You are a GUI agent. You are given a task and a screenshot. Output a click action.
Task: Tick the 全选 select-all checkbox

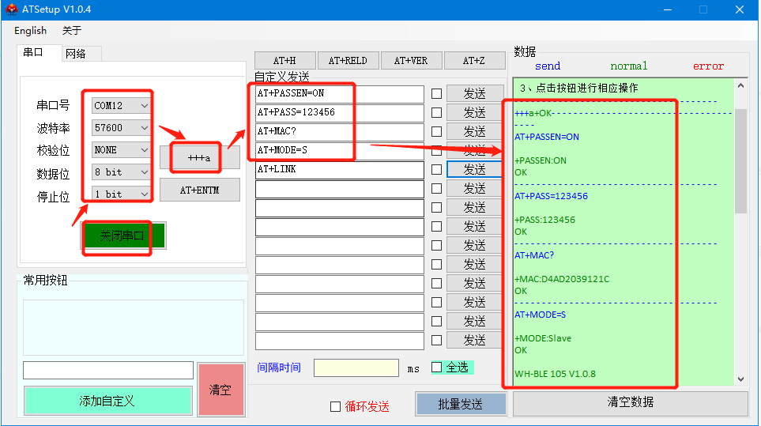pos(436,368)
